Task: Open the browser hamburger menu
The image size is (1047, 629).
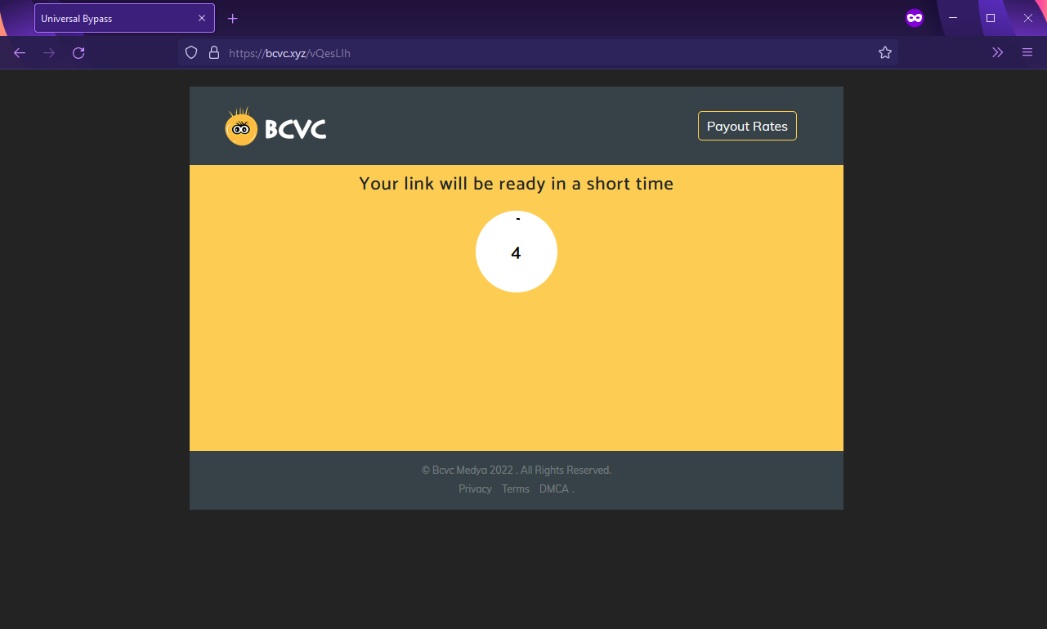Action: (1027, 52)
